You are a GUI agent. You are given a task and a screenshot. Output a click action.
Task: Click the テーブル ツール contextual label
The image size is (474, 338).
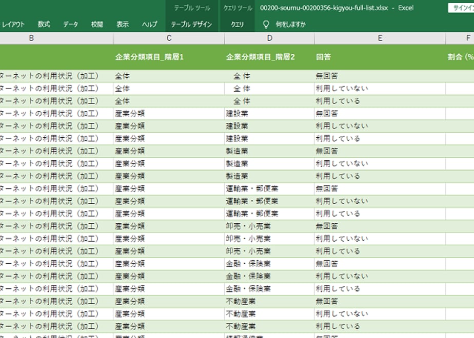pos(192,8)
